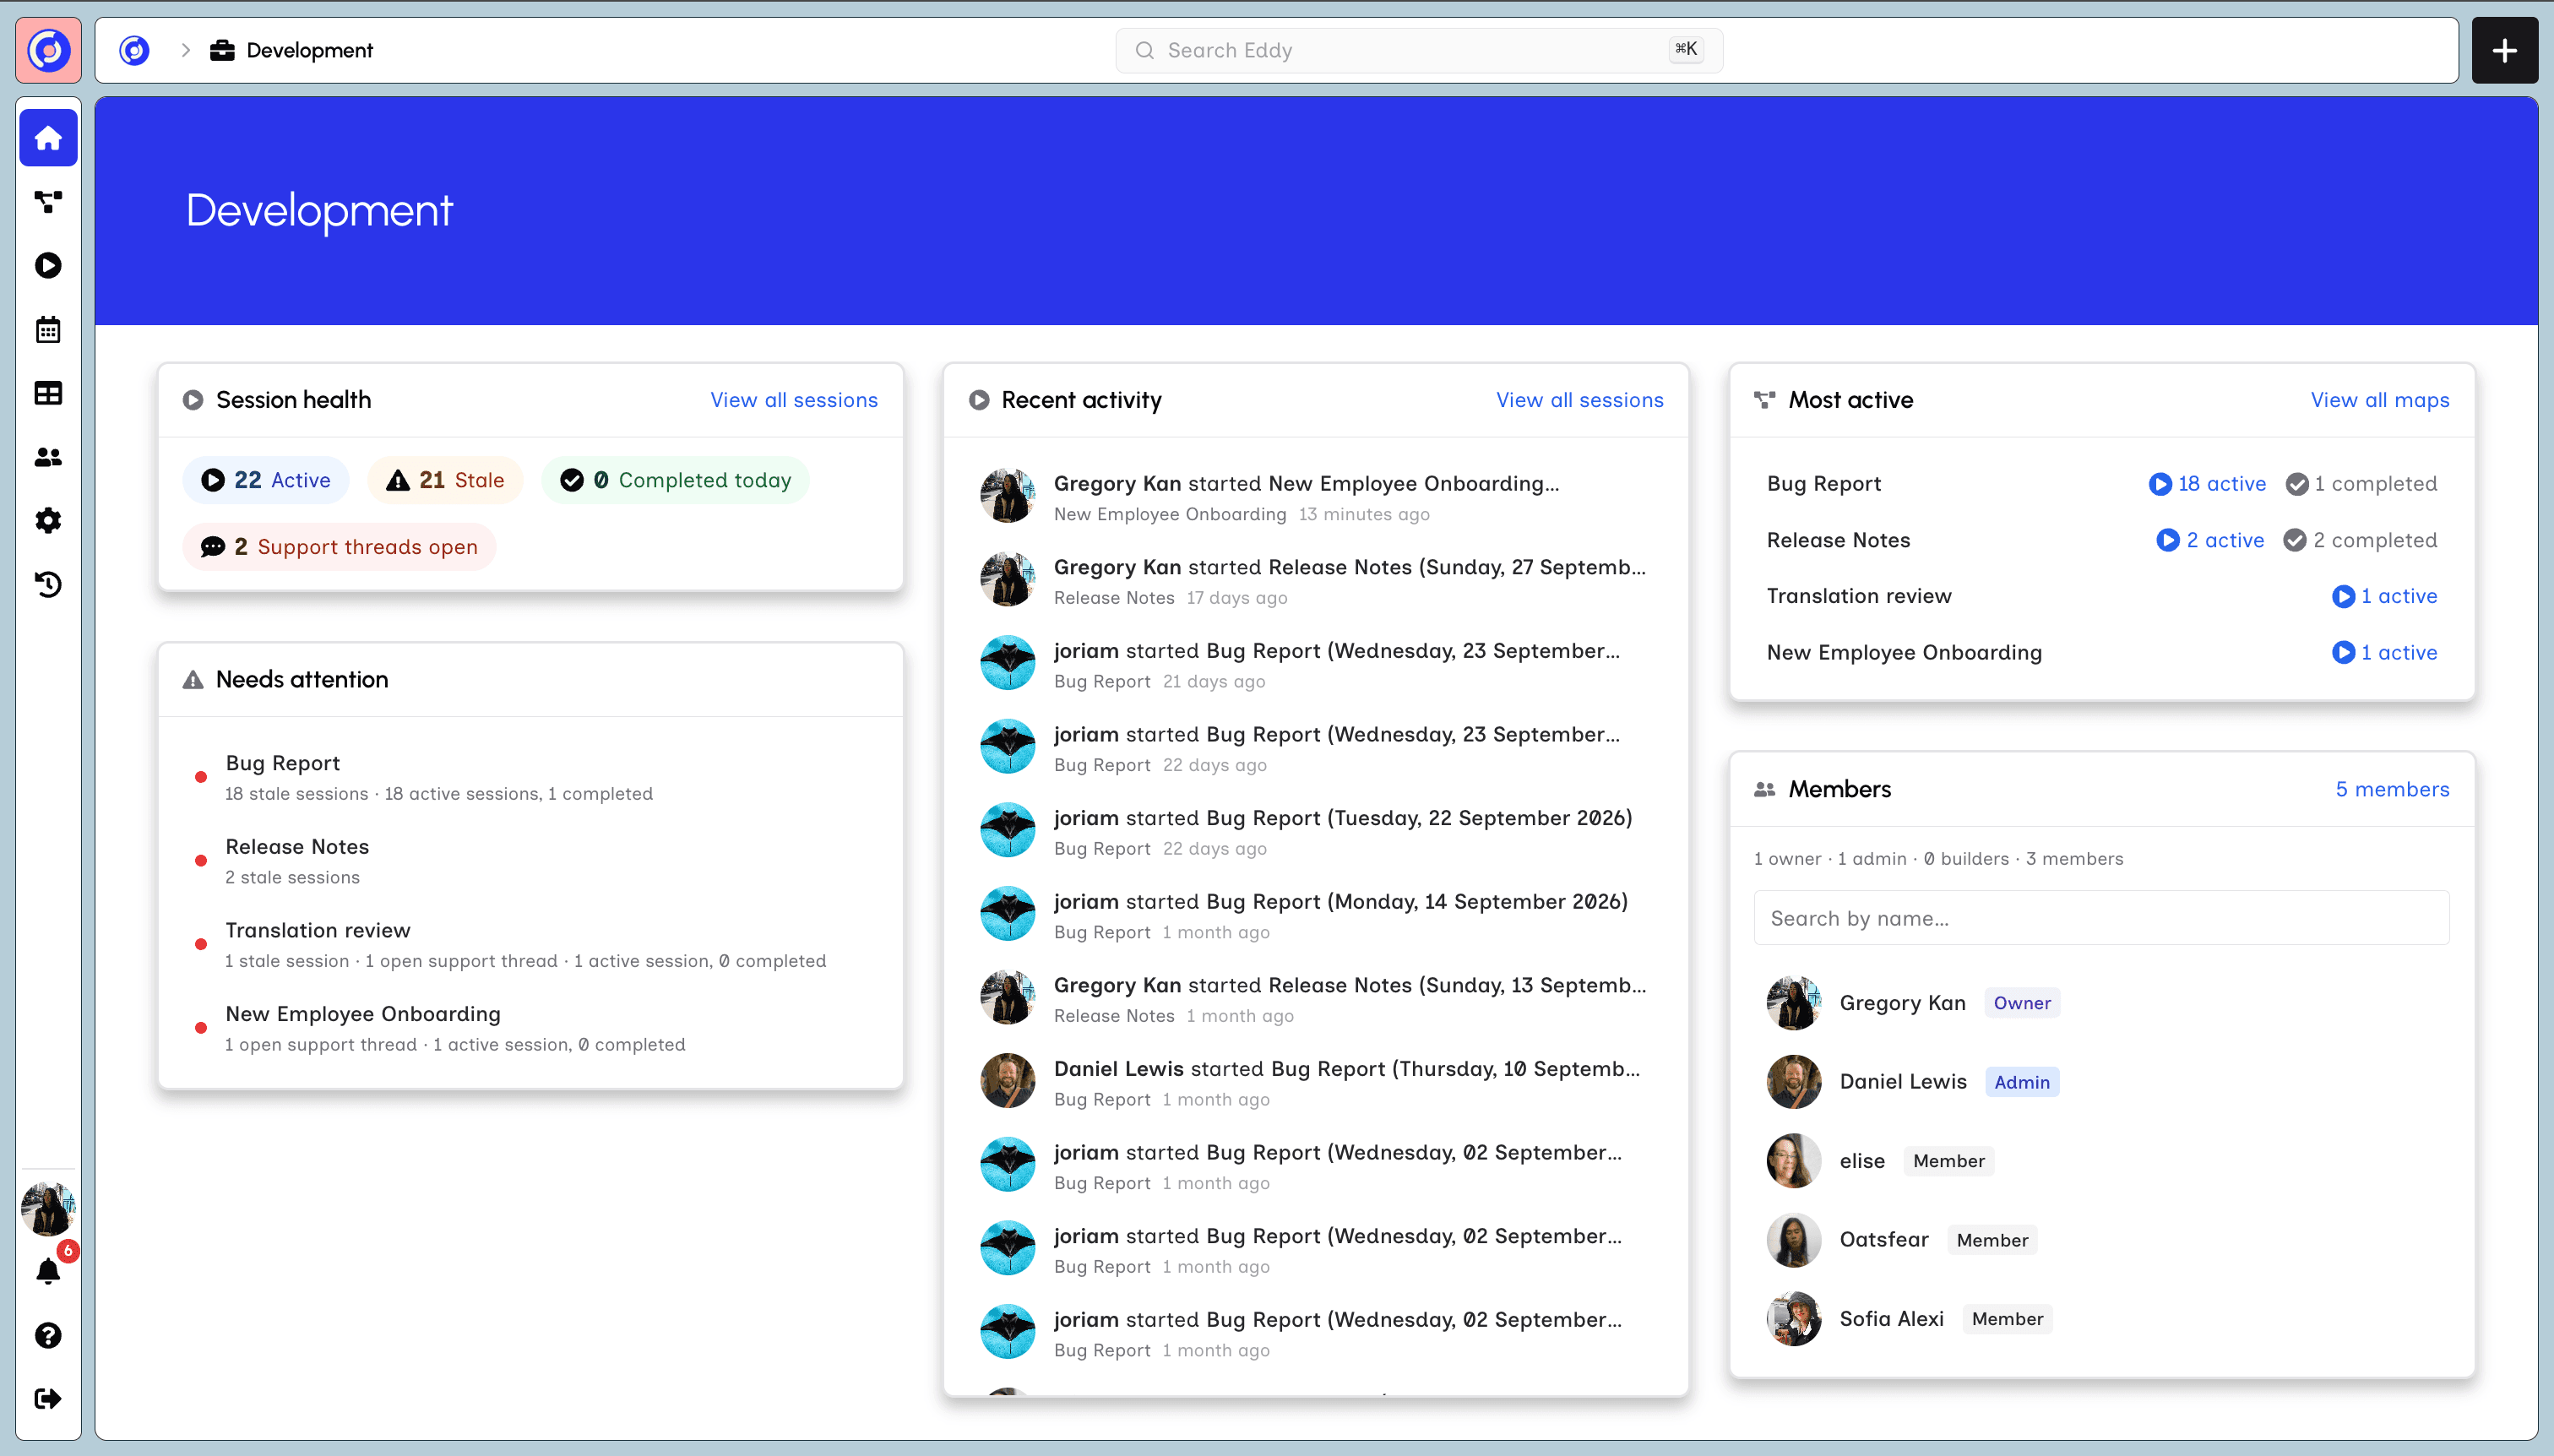Click Release Notes 2 completed indicator
2554x1456 pixels.
tap(2360, 540)
